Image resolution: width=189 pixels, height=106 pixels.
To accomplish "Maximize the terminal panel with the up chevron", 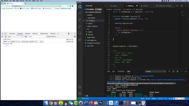I will click(x=182, y=71).
